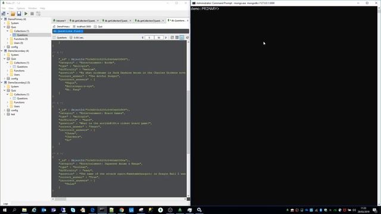Open the connect dropdown arrow in toolbar

click(8, 14)
